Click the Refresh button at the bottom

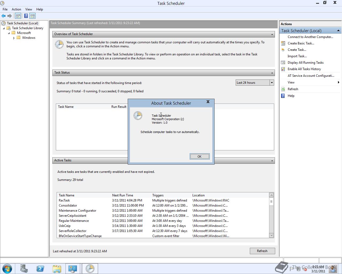262,251
